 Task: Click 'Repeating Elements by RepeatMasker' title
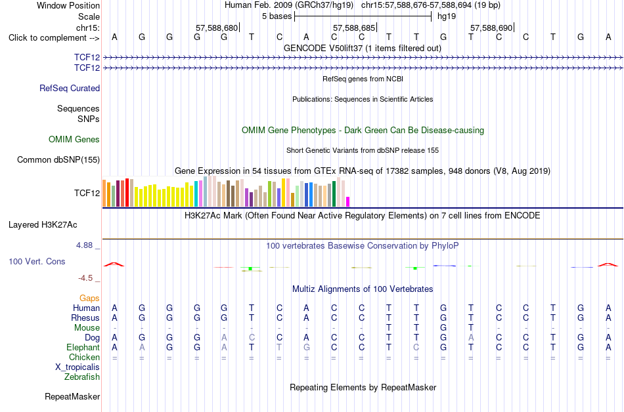363,387
